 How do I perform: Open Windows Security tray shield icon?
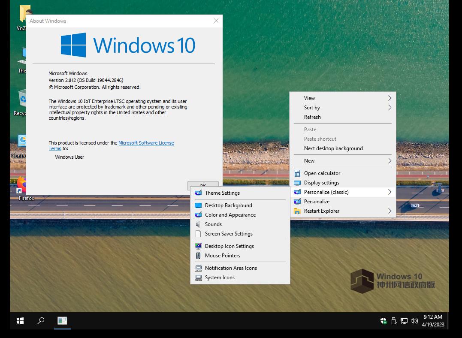pos(383,321)
